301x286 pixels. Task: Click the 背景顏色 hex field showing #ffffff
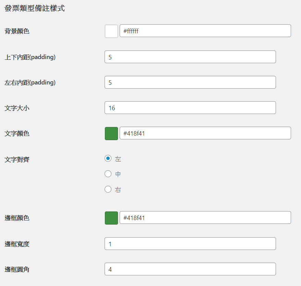[x=205, y=31]
